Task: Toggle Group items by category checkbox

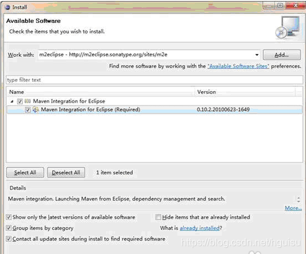Action: pos(9,228)
